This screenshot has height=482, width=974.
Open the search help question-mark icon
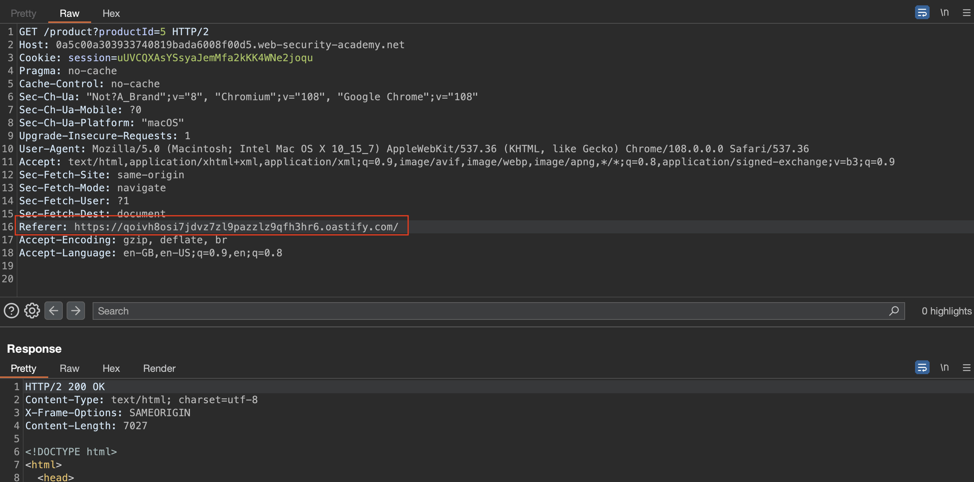(11, 311)
